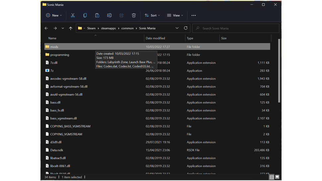Click the libatrac9.dll file icon
The height and width of the screenshot is (181, 322).
click(x=47, y=158)
